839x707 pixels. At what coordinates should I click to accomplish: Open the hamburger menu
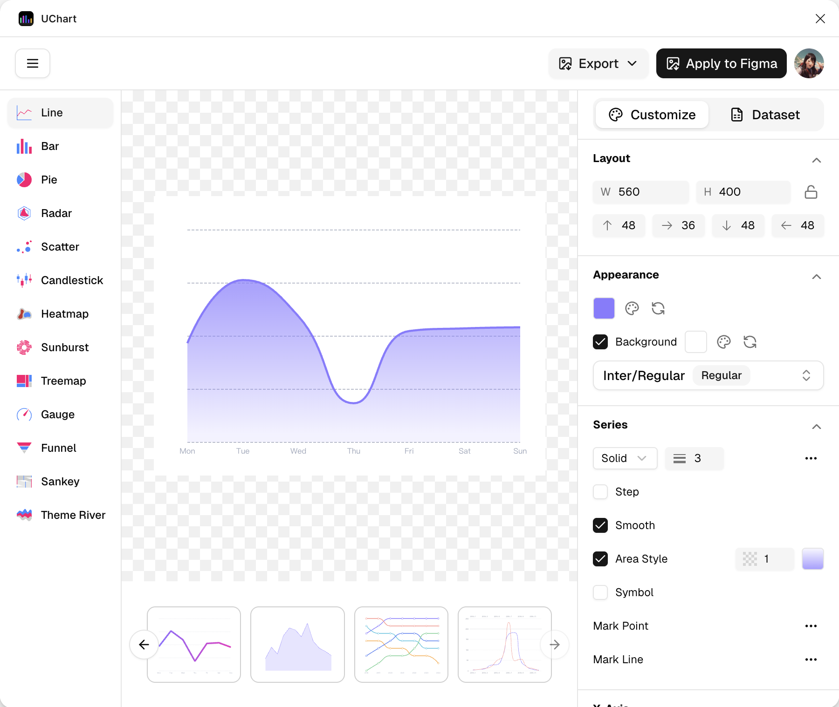(33, 63)
